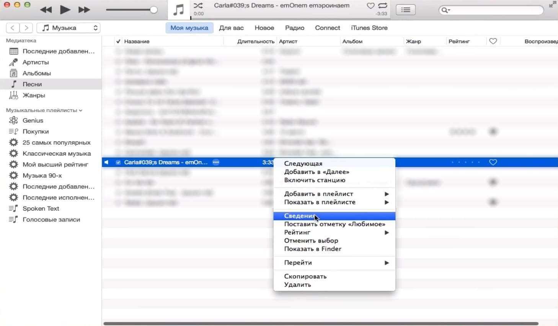
Task: Enter full screen with the arrows icon
Action: (x=553, y=5)
